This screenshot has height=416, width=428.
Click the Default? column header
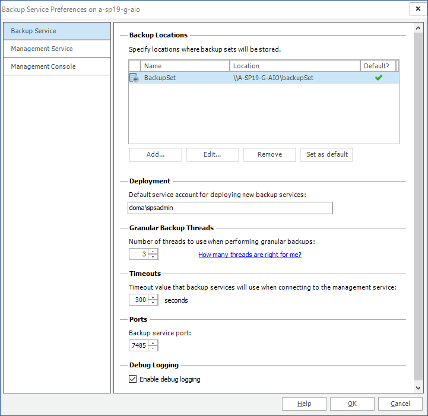click(378, 66)
